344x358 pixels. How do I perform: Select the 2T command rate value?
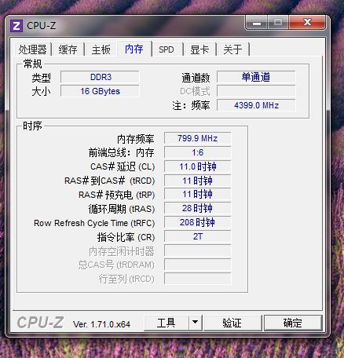[197, 236]
